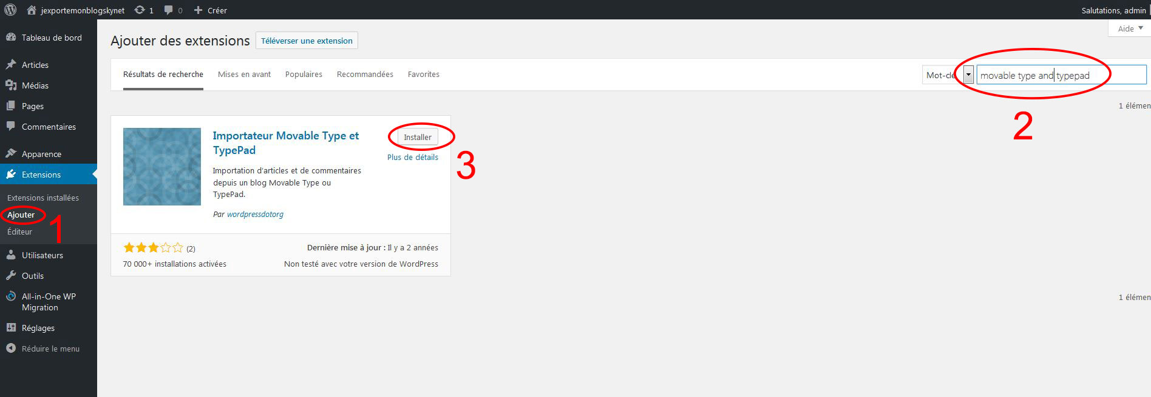Open the Plus de détails link
1151x397 pixels.
click(413, 157)
